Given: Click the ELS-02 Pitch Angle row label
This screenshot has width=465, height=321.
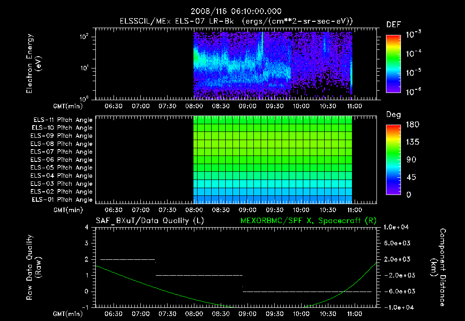Looking at the screenshot, I should (x=61, y=192).
